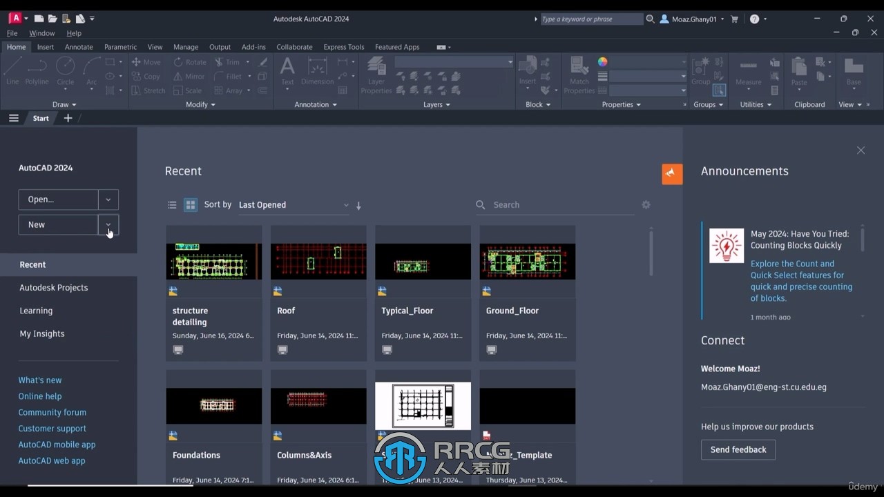Click the Stretch tool
The height and width of the screenshot is (497, 884).
click(148, 90)
